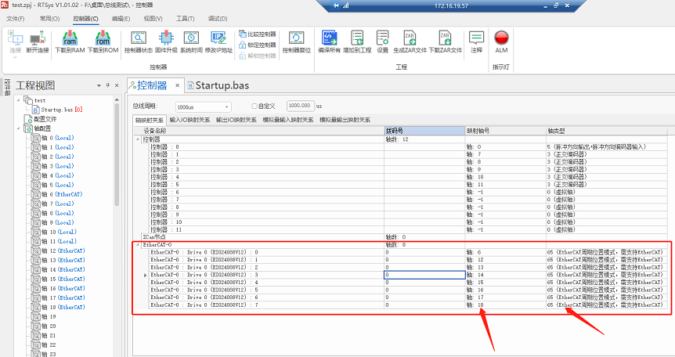Pin the 工程视图 panel
675x357 pixels.
click(x=107, y=85)
